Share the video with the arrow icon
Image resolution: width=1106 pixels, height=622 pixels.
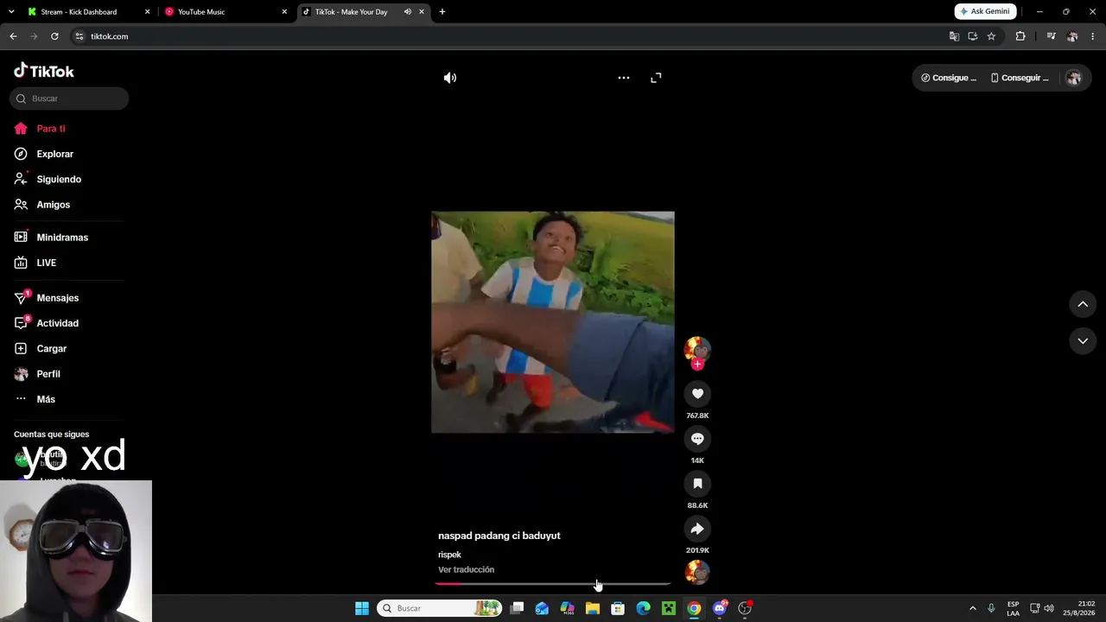697,529
